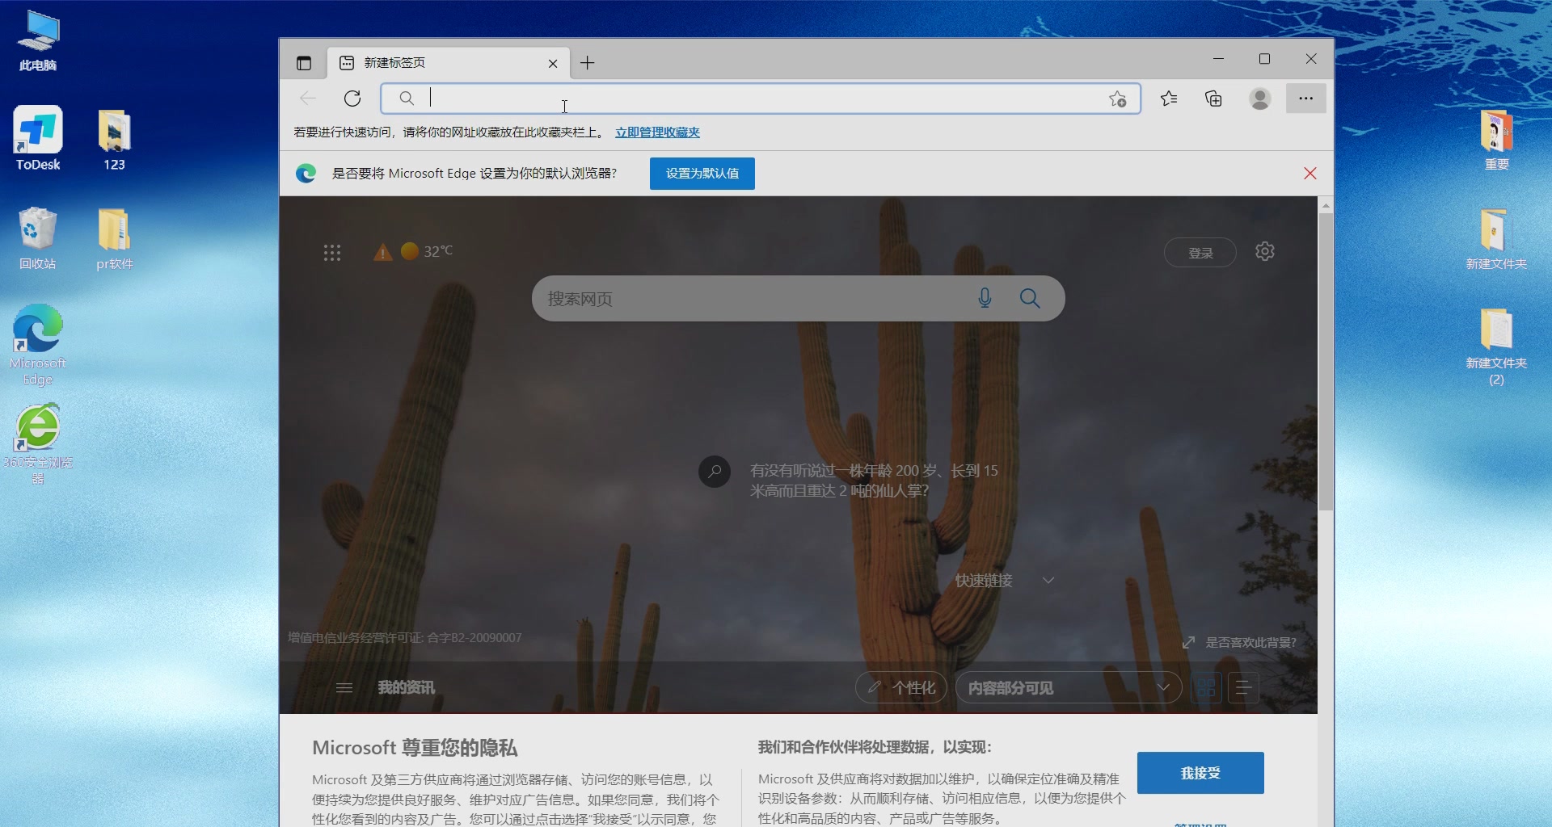Open the cactus trivia question text

[x=874, y=481]
